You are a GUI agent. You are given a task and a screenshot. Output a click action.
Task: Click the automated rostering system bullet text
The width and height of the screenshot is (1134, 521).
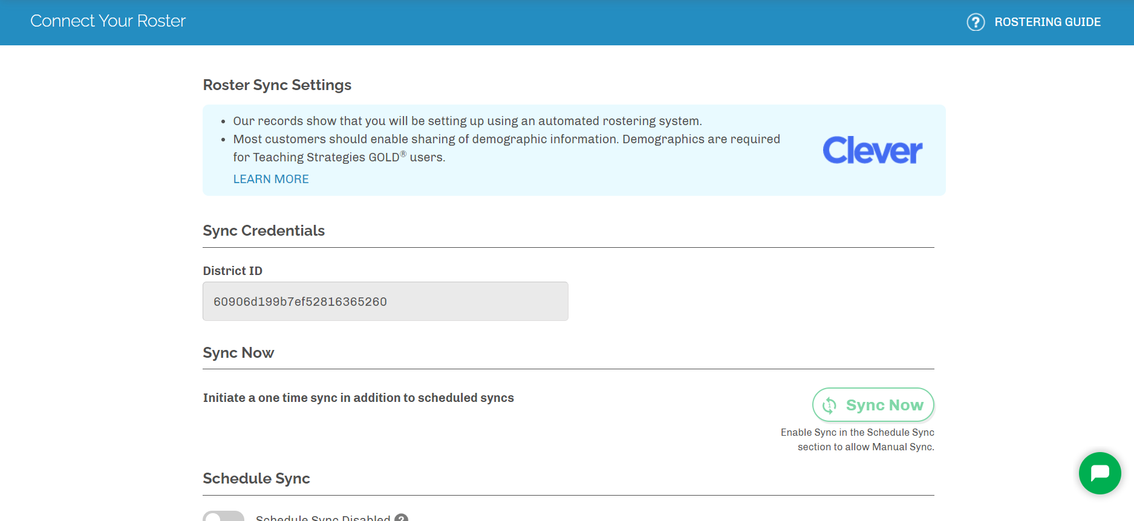(467, 121)
